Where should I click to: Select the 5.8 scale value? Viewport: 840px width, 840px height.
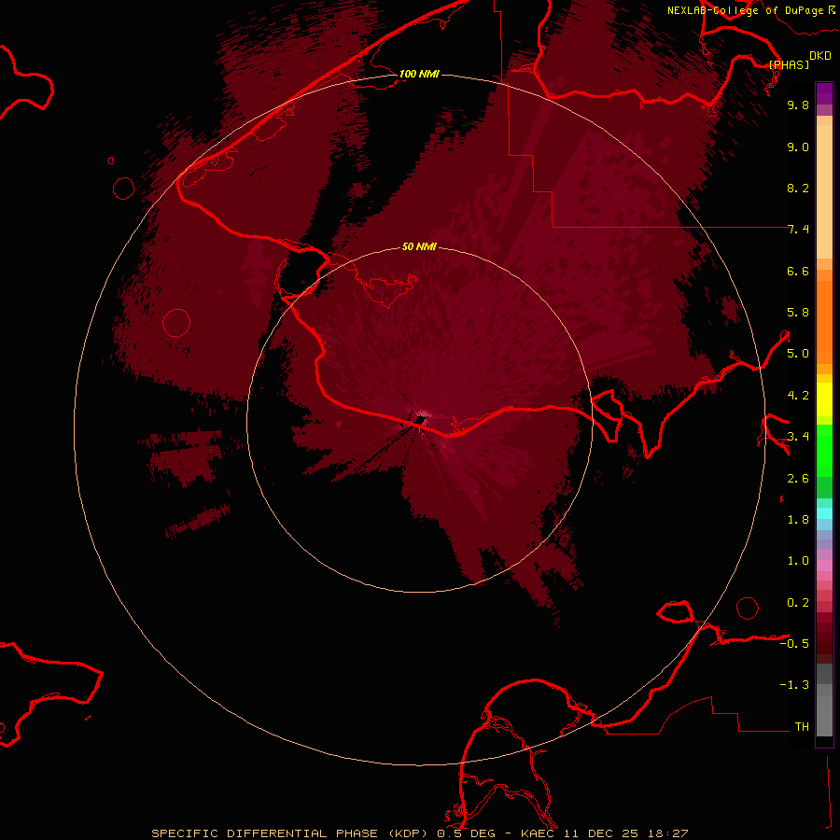[798, 313]
